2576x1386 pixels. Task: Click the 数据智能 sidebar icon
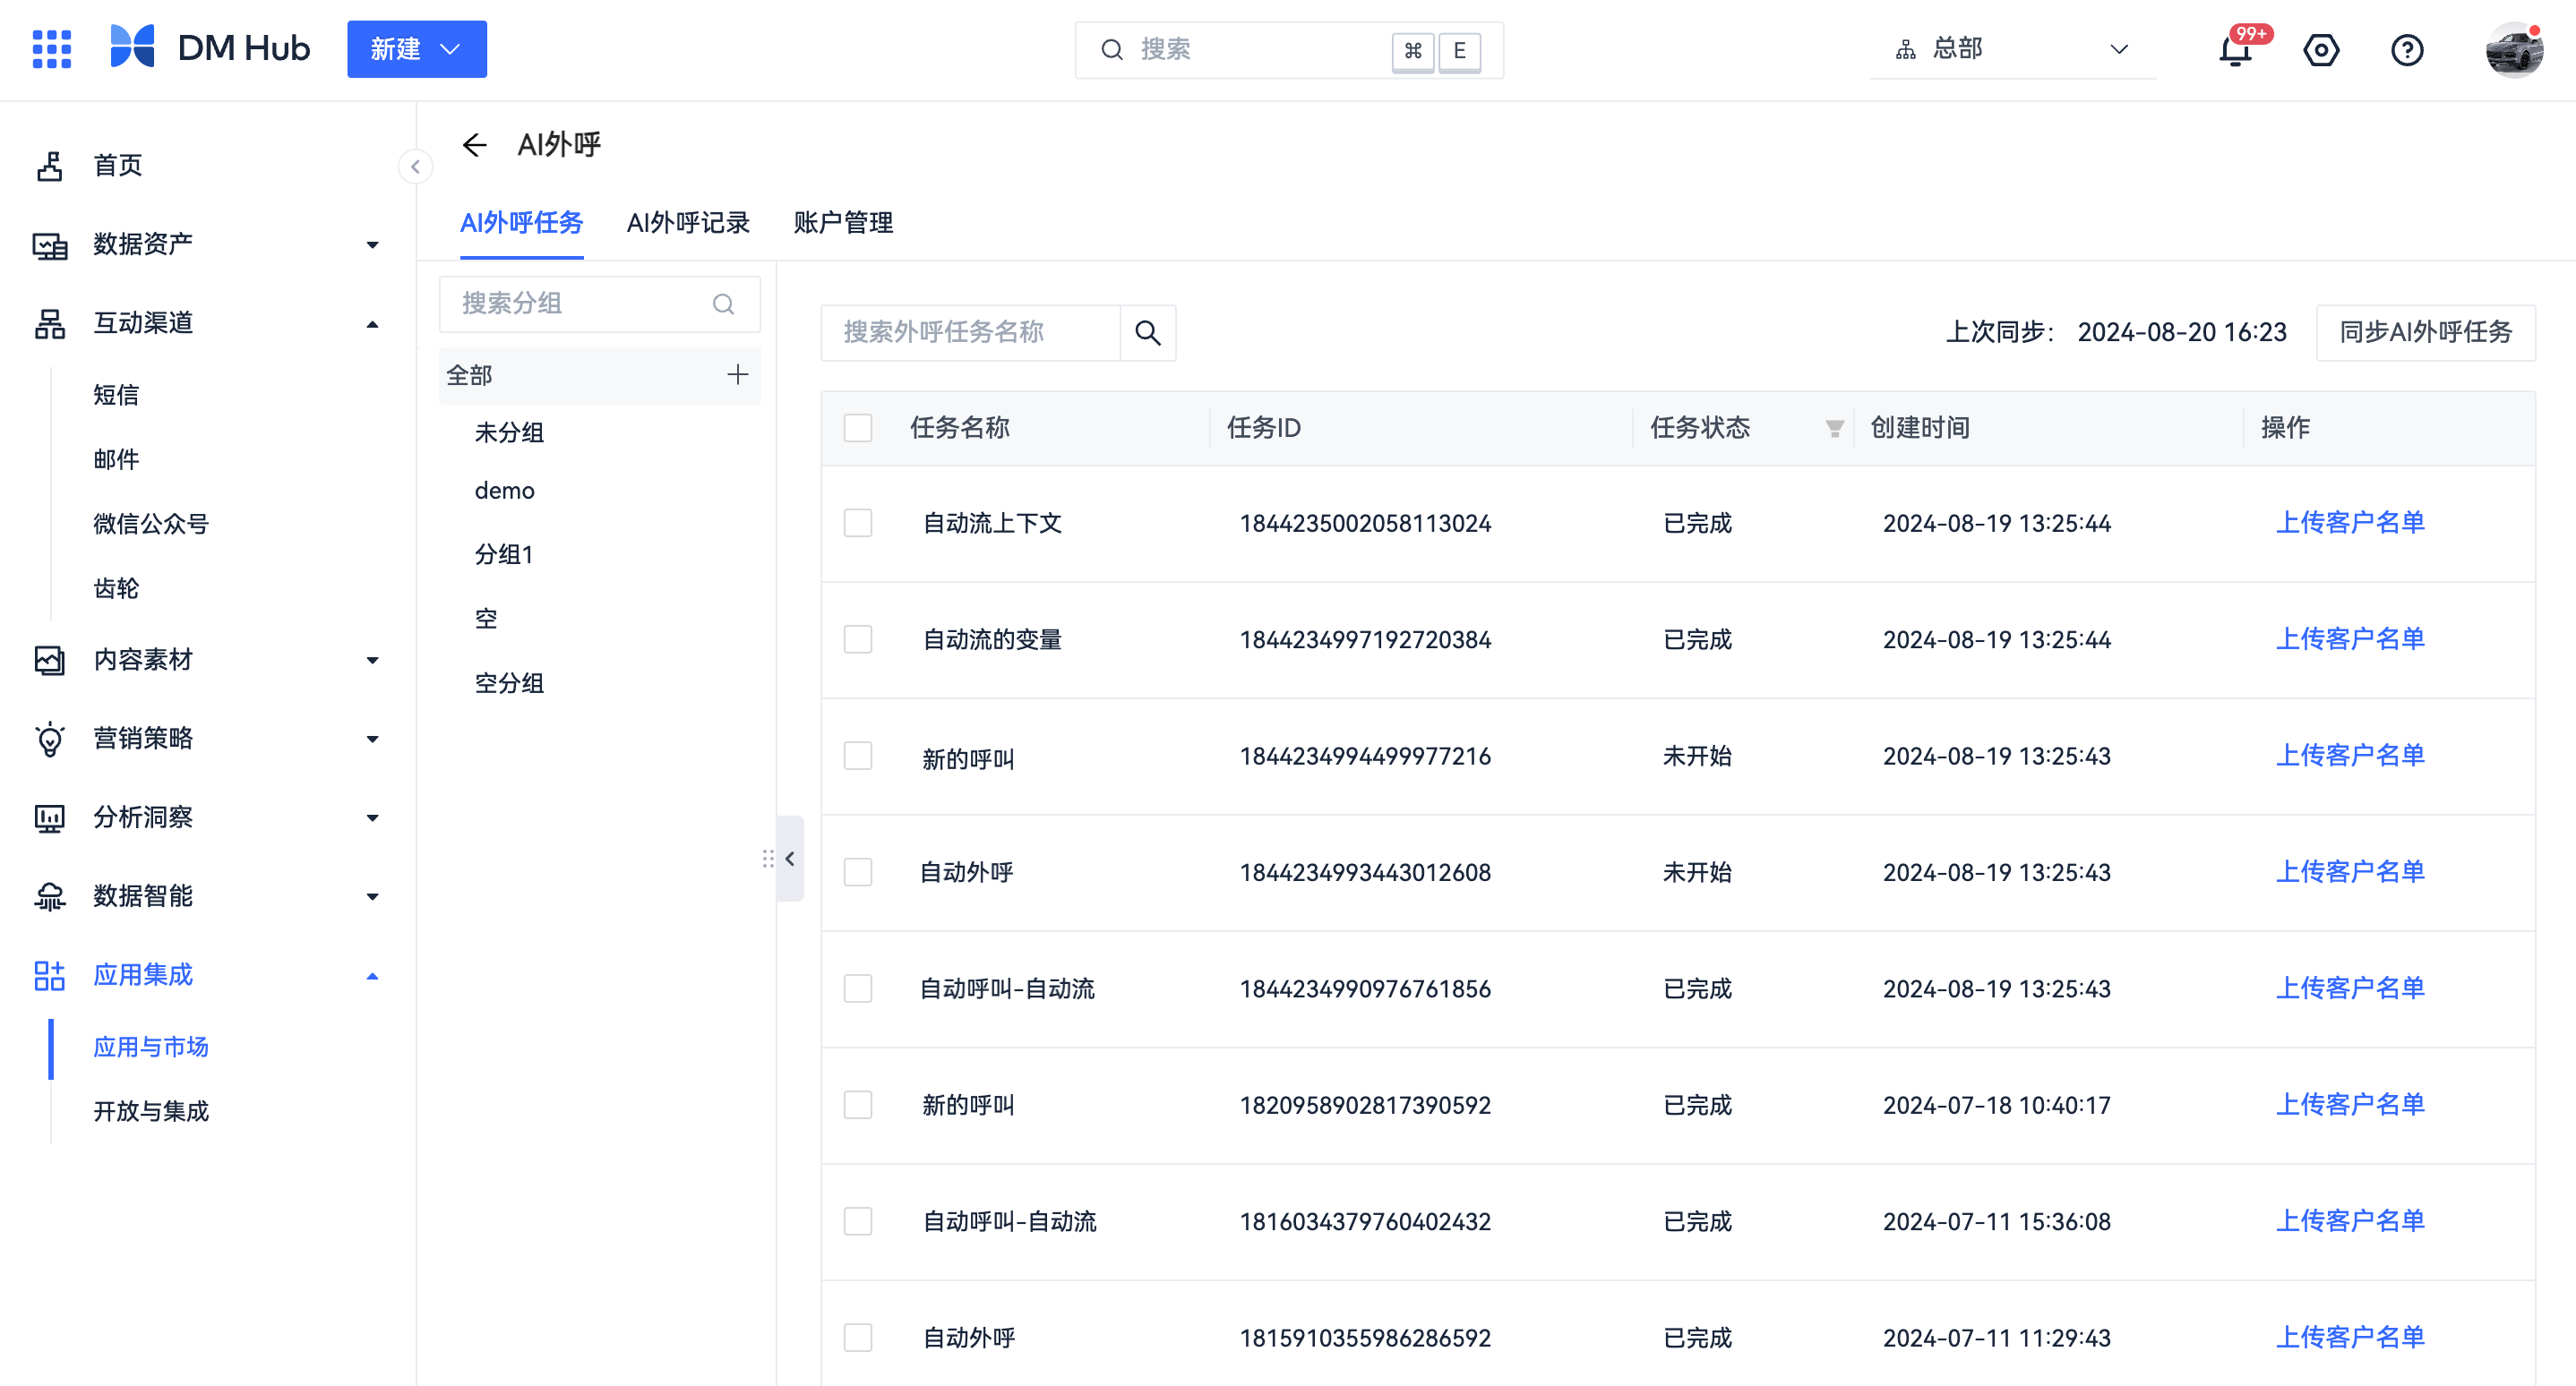coord(50,896)
